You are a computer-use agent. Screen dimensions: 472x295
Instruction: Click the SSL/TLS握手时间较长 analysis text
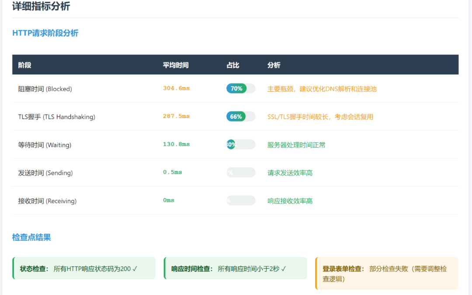[320, 117]
